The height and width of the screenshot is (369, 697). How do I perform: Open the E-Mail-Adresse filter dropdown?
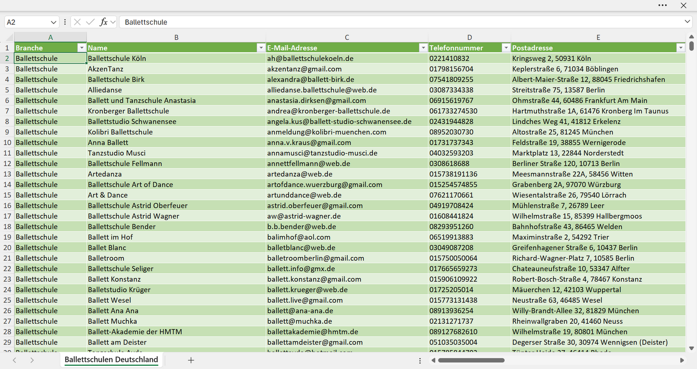tap(423, 48)
